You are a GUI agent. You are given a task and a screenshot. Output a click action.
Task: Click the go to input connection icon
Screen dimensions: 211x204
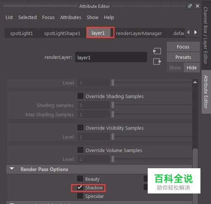(157, 51)
